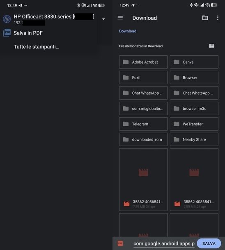Viewport: 225px width, 250px height.
Task: Click 'File memorizzati in Download' header text
Action: [141, 46]
